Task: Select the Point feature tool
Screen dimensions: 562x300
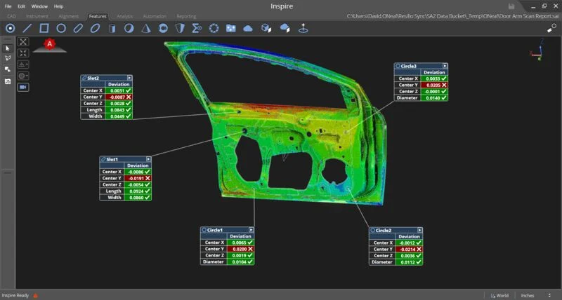Action: point(10,28)
